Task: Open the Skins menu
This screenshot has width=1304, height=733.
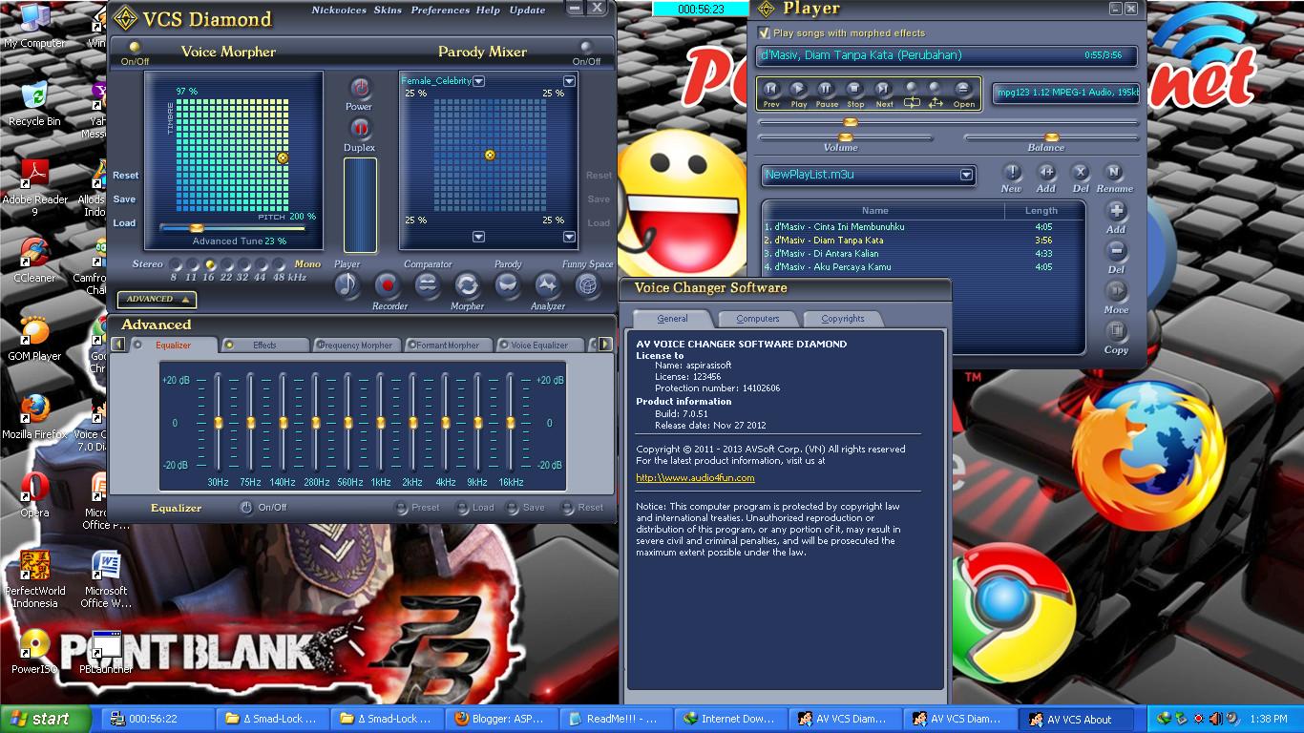Action: click(x=388, y=10)
